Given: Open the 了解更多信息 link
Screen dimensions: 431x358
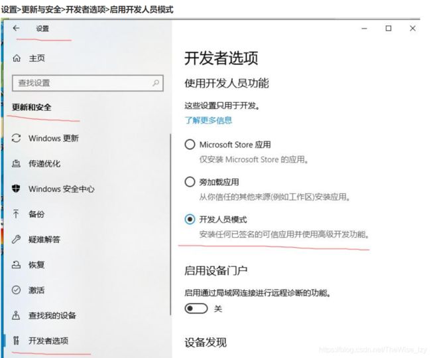Looking at the screenshot, I should (x=208, y=120).
